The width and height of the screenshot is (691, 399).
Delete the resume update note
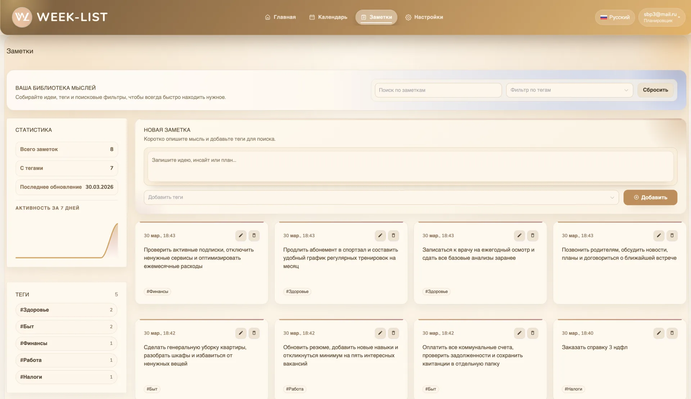[393, 333]
